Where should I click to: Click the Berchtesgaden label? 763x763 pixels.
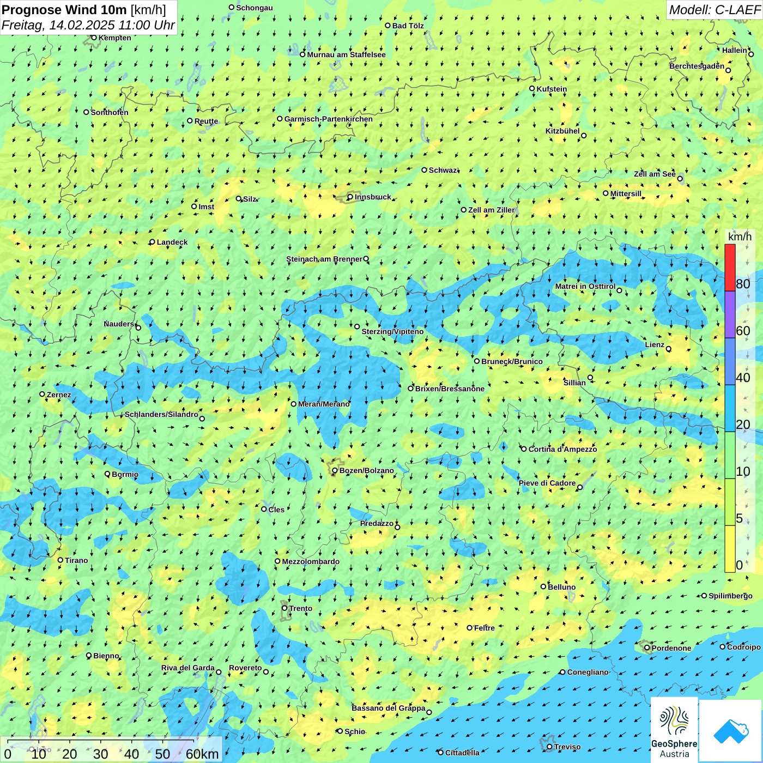(x=697, y=66)
